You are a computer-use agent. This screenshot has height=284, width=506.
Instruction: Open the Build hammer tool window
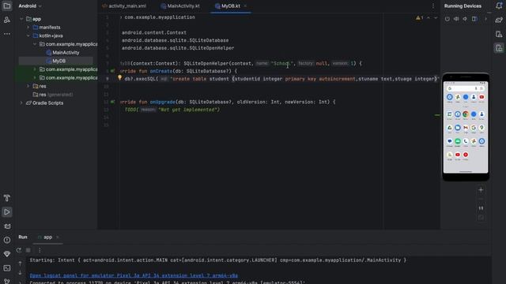pyautogui.click(x=7, y=198)
